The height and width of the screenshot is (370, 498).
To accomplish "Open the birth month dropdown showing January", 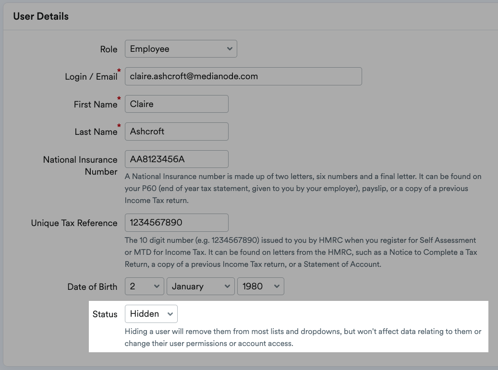I will 200,286.
